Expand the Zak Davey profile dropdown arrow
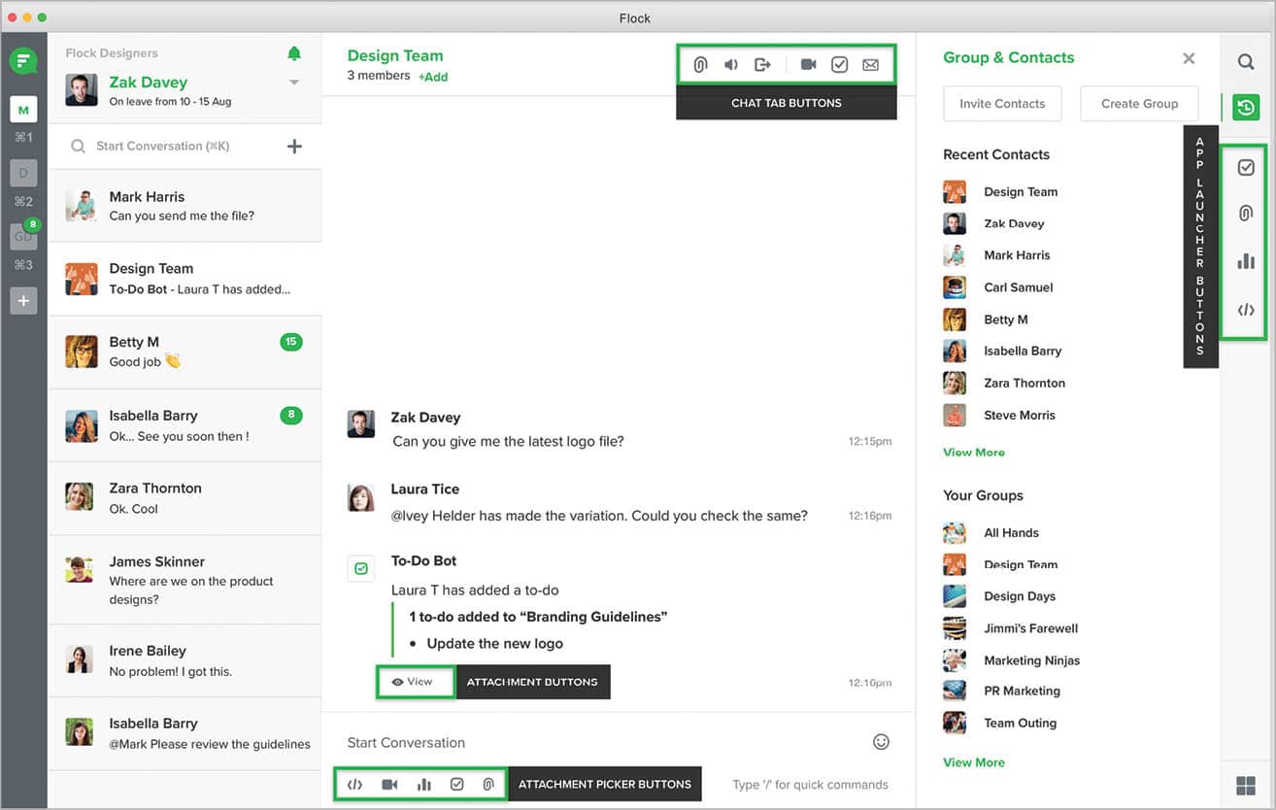This screenshot has width=1276, height=810. click(294, 83)
